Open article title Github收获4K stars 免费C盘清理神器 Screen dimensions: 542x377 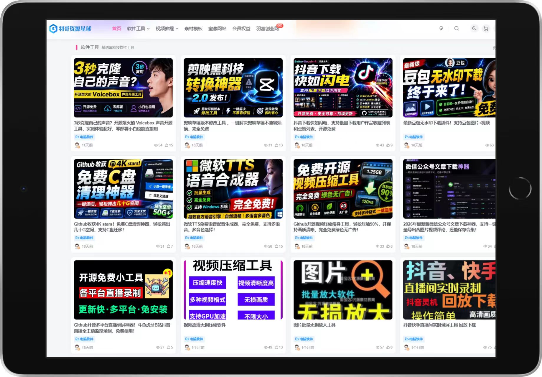122,227
